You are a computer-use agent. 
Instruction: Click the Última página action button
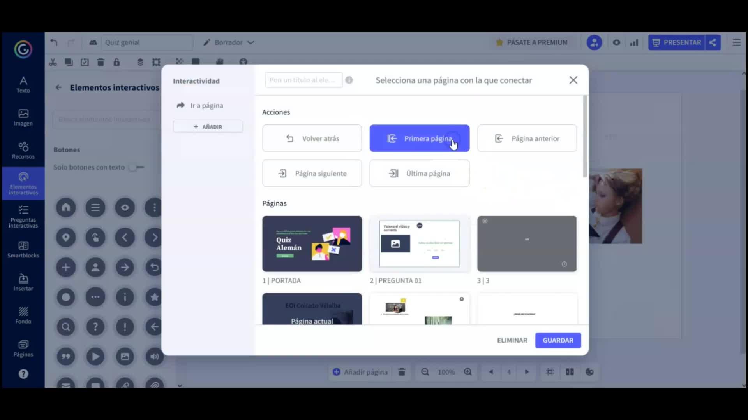coord(419,173)
